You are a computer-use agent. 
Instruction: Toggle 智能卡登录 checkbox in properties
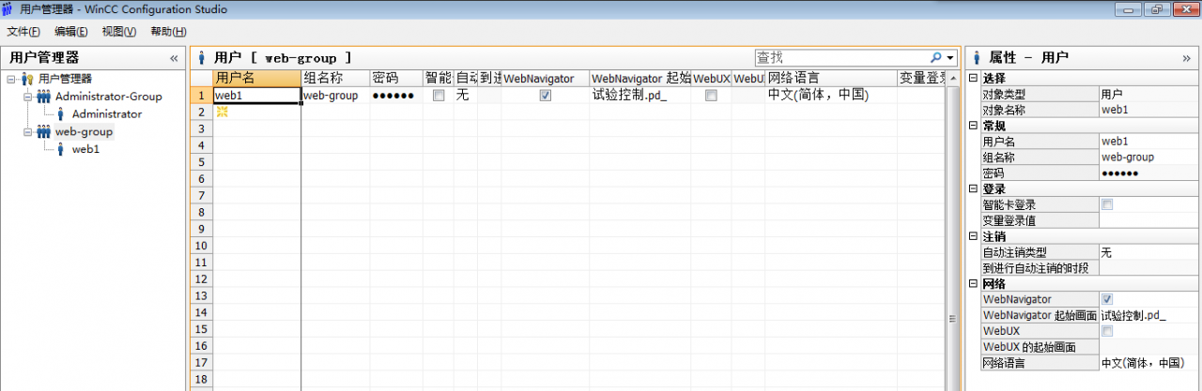tap(1107, 204)
